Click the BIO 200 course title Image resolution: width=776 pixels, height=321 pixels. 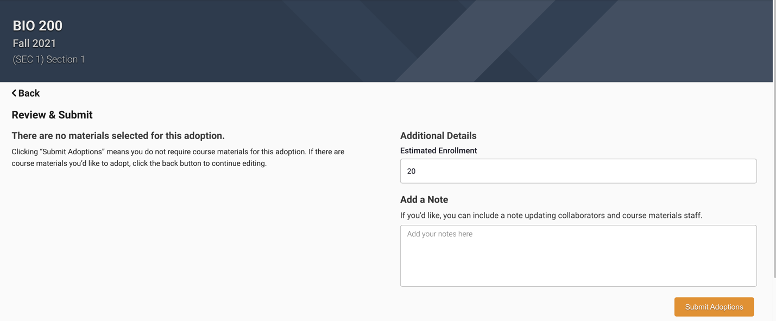click(37, 26)
